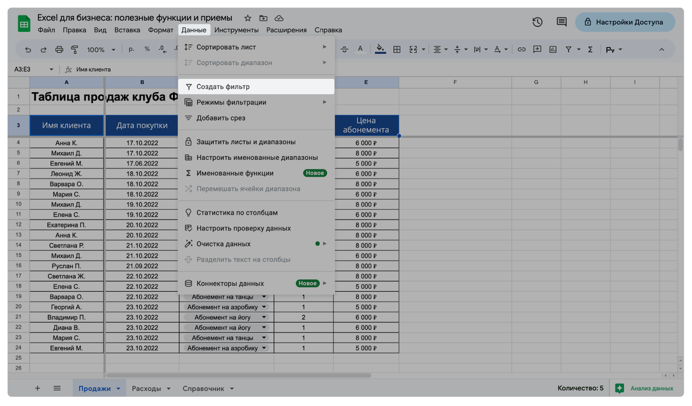692x406 pixels.
Task: Click the vertical align icon
Action: pos(457,50)
